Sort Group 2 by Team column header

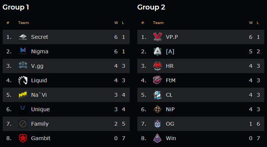pyautogui.click(x=158, y=23)
